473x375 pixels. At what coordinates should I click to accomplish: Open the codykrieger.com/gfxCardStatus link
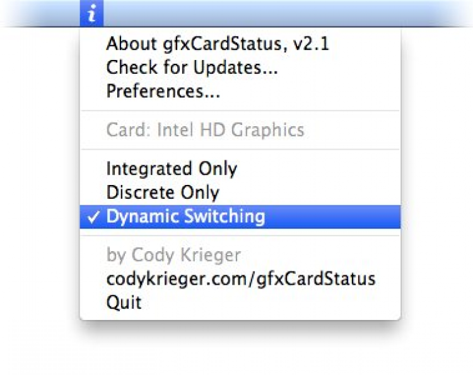(x=241, y=278)
